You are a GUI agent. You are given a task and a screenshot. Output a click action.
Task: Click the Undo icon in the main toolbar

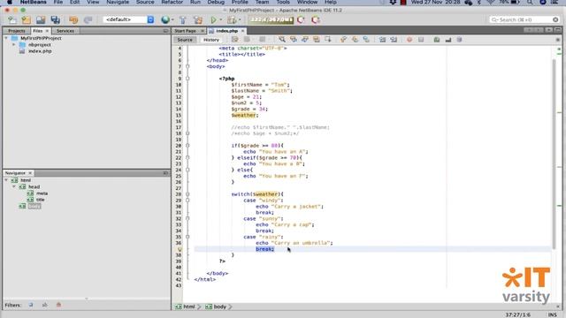click(73, 19)
